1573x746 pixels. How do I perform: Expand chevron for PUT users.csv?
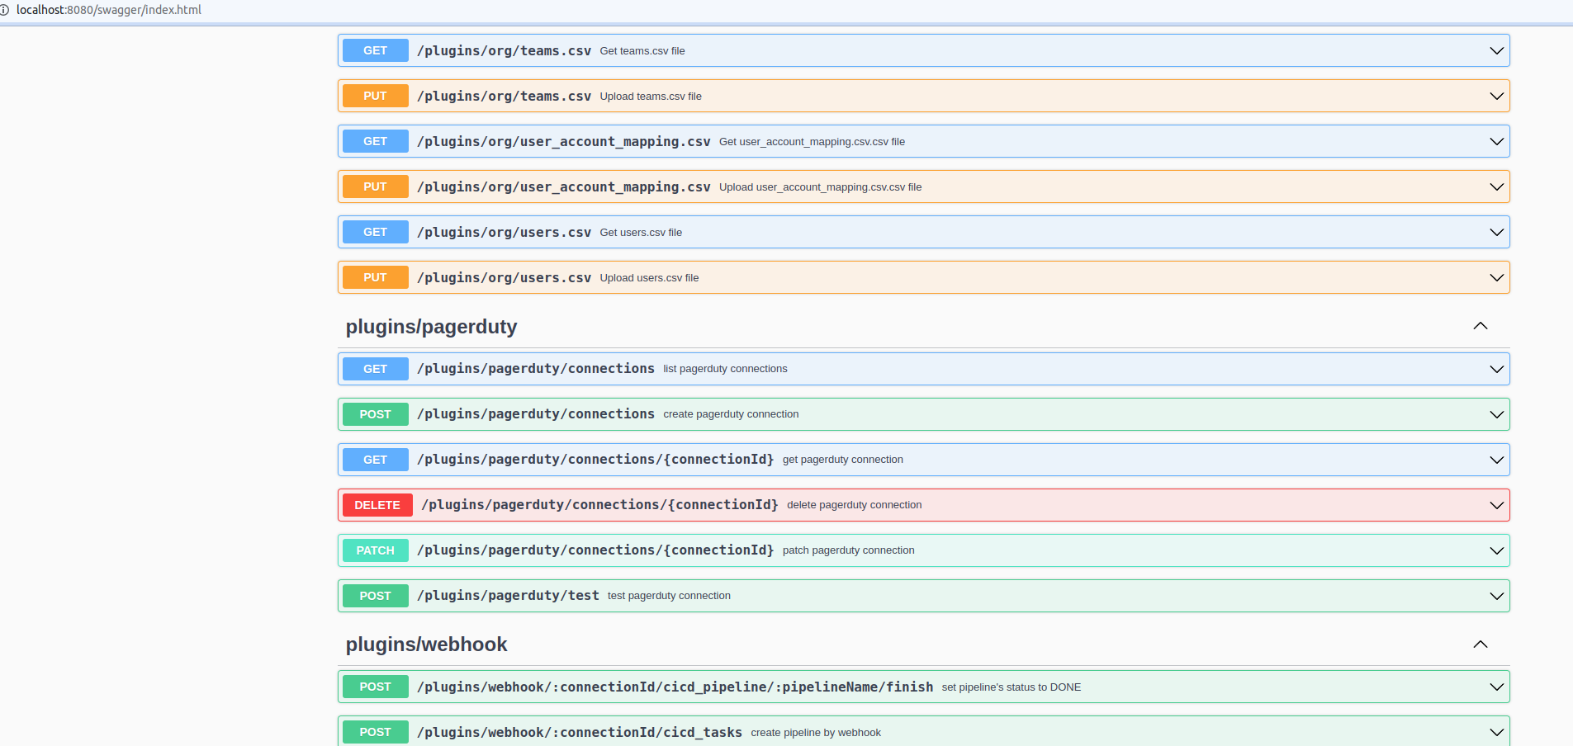pyautogui.click(x=1496, y=277)
